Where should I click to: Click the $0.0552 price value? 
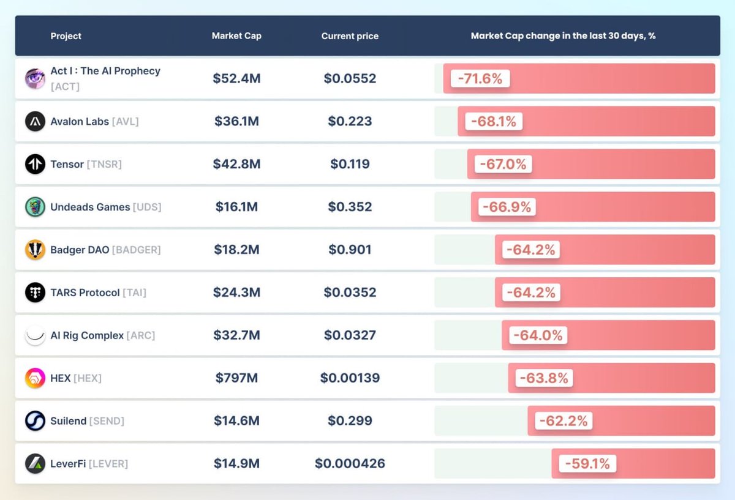(x=350, y=78)
